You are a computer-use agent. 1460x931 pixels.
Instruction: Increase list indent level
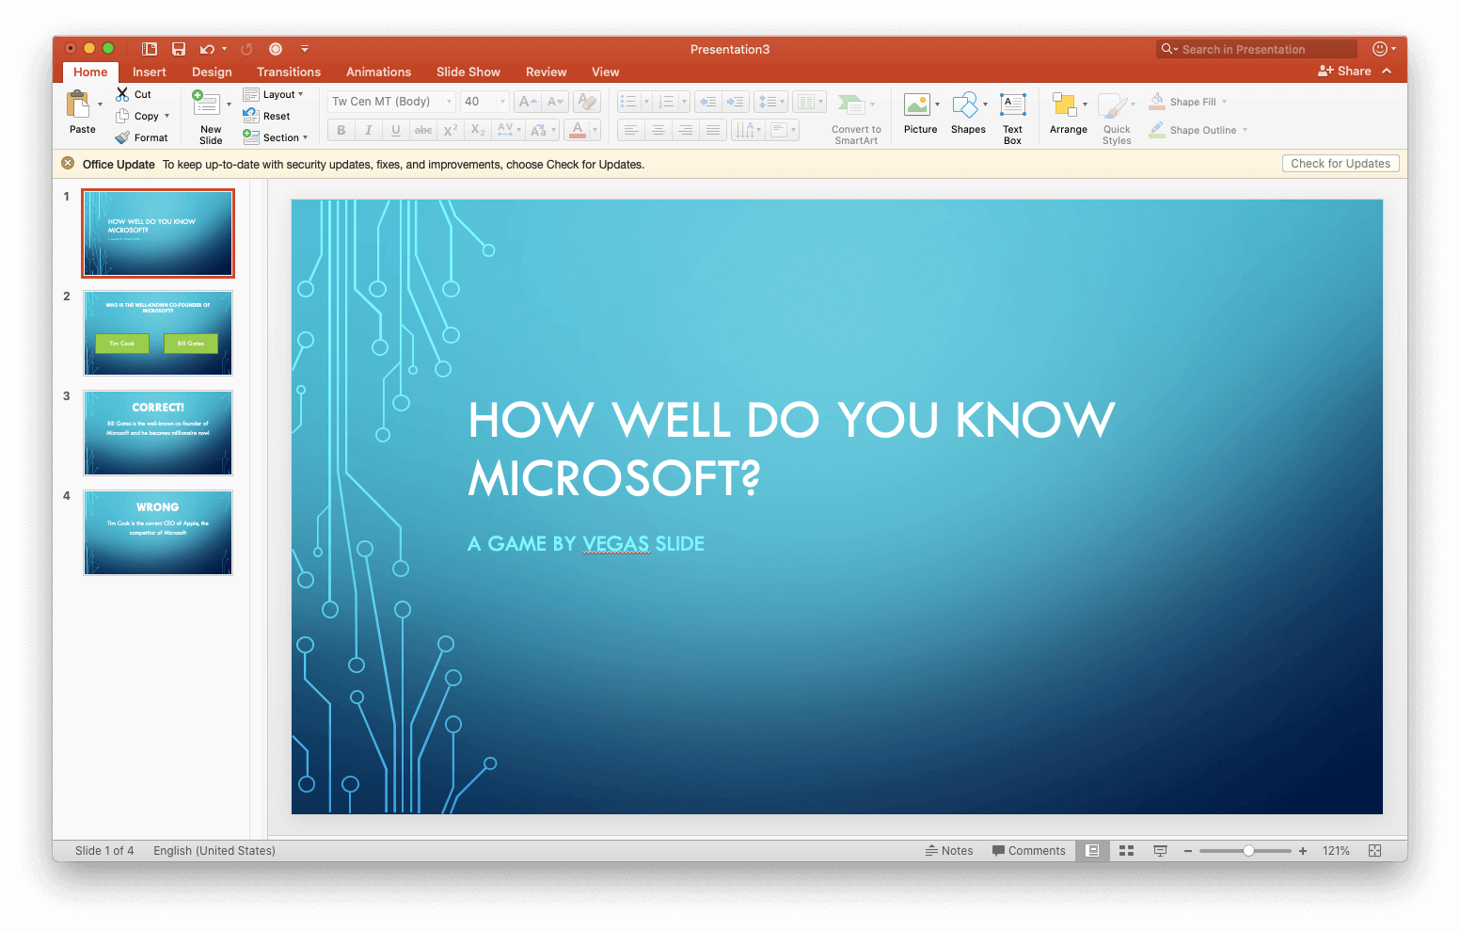[x=736, y=102]
